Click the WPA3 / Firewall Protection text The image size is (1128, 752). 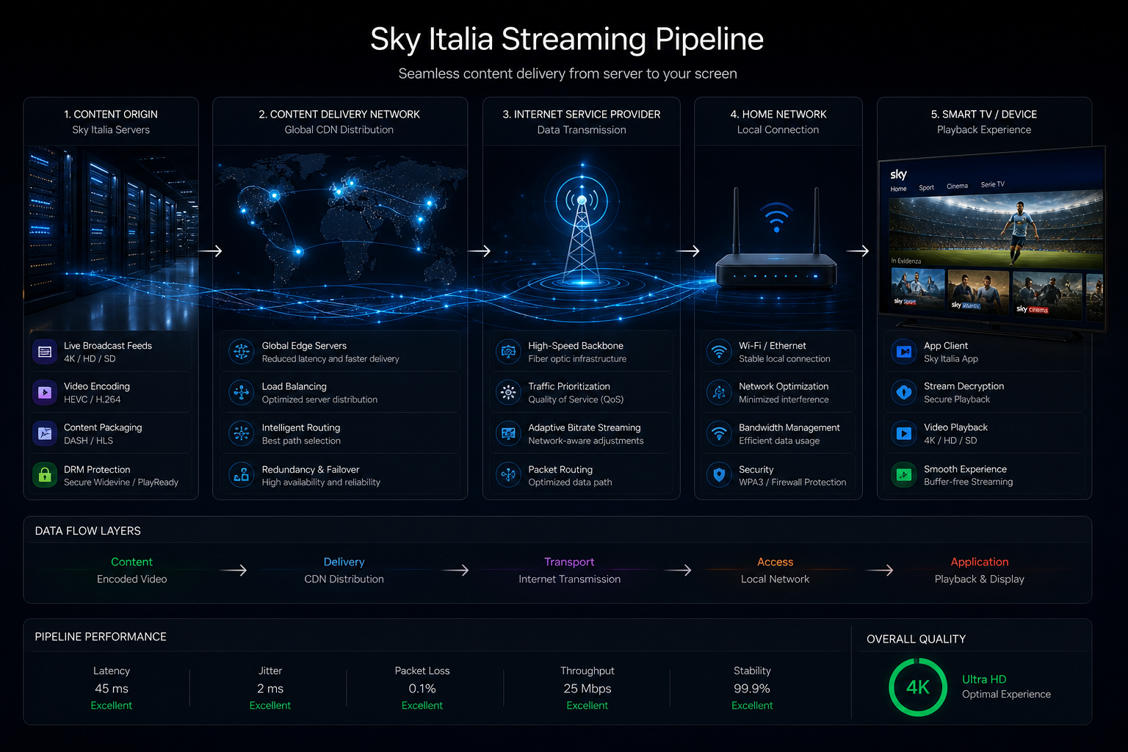click(x=792, y=482)
